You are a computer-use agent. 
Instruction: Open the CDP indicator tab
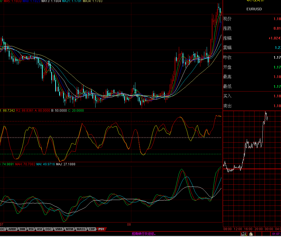coord(92,229)
